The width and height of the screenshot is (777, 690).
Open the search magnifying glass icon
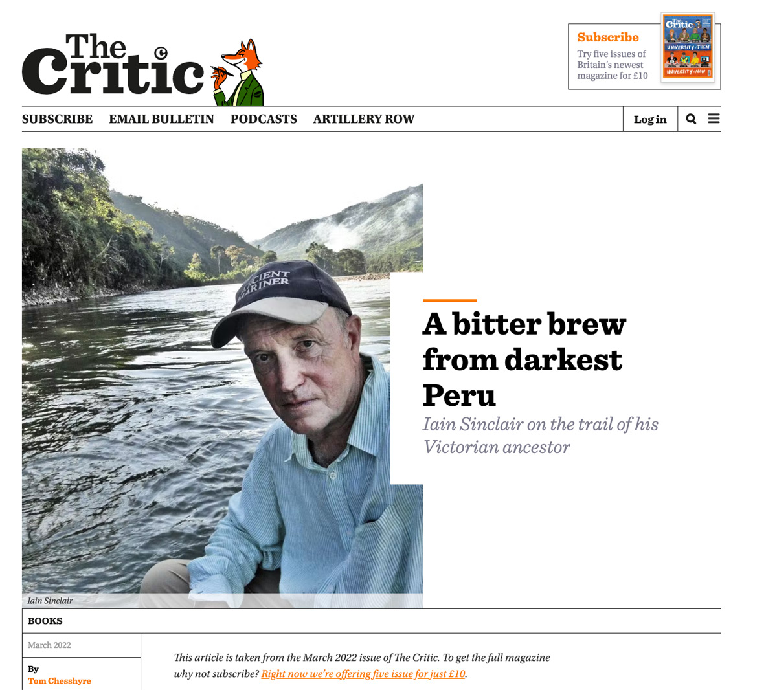691,119
